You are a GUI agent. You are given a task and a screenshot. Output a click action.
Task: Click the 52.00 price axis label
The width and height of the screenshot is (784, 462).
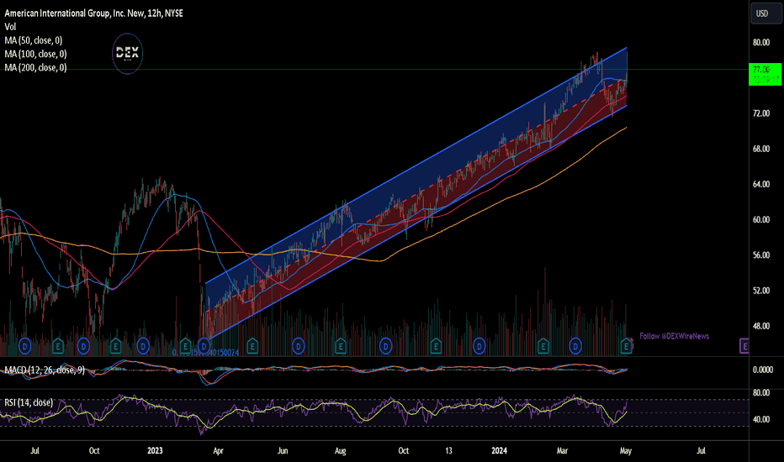click(761, 291)
